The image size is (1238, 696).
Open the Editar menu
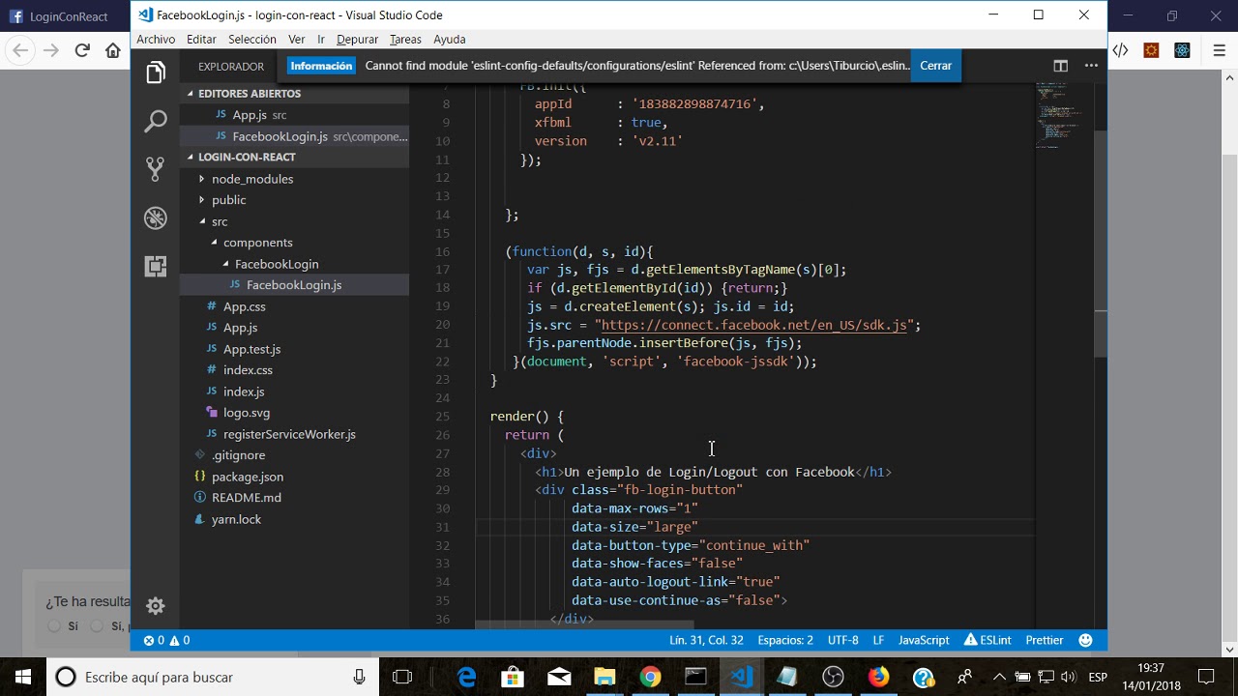pyautogui.click(x=201, y=40)
